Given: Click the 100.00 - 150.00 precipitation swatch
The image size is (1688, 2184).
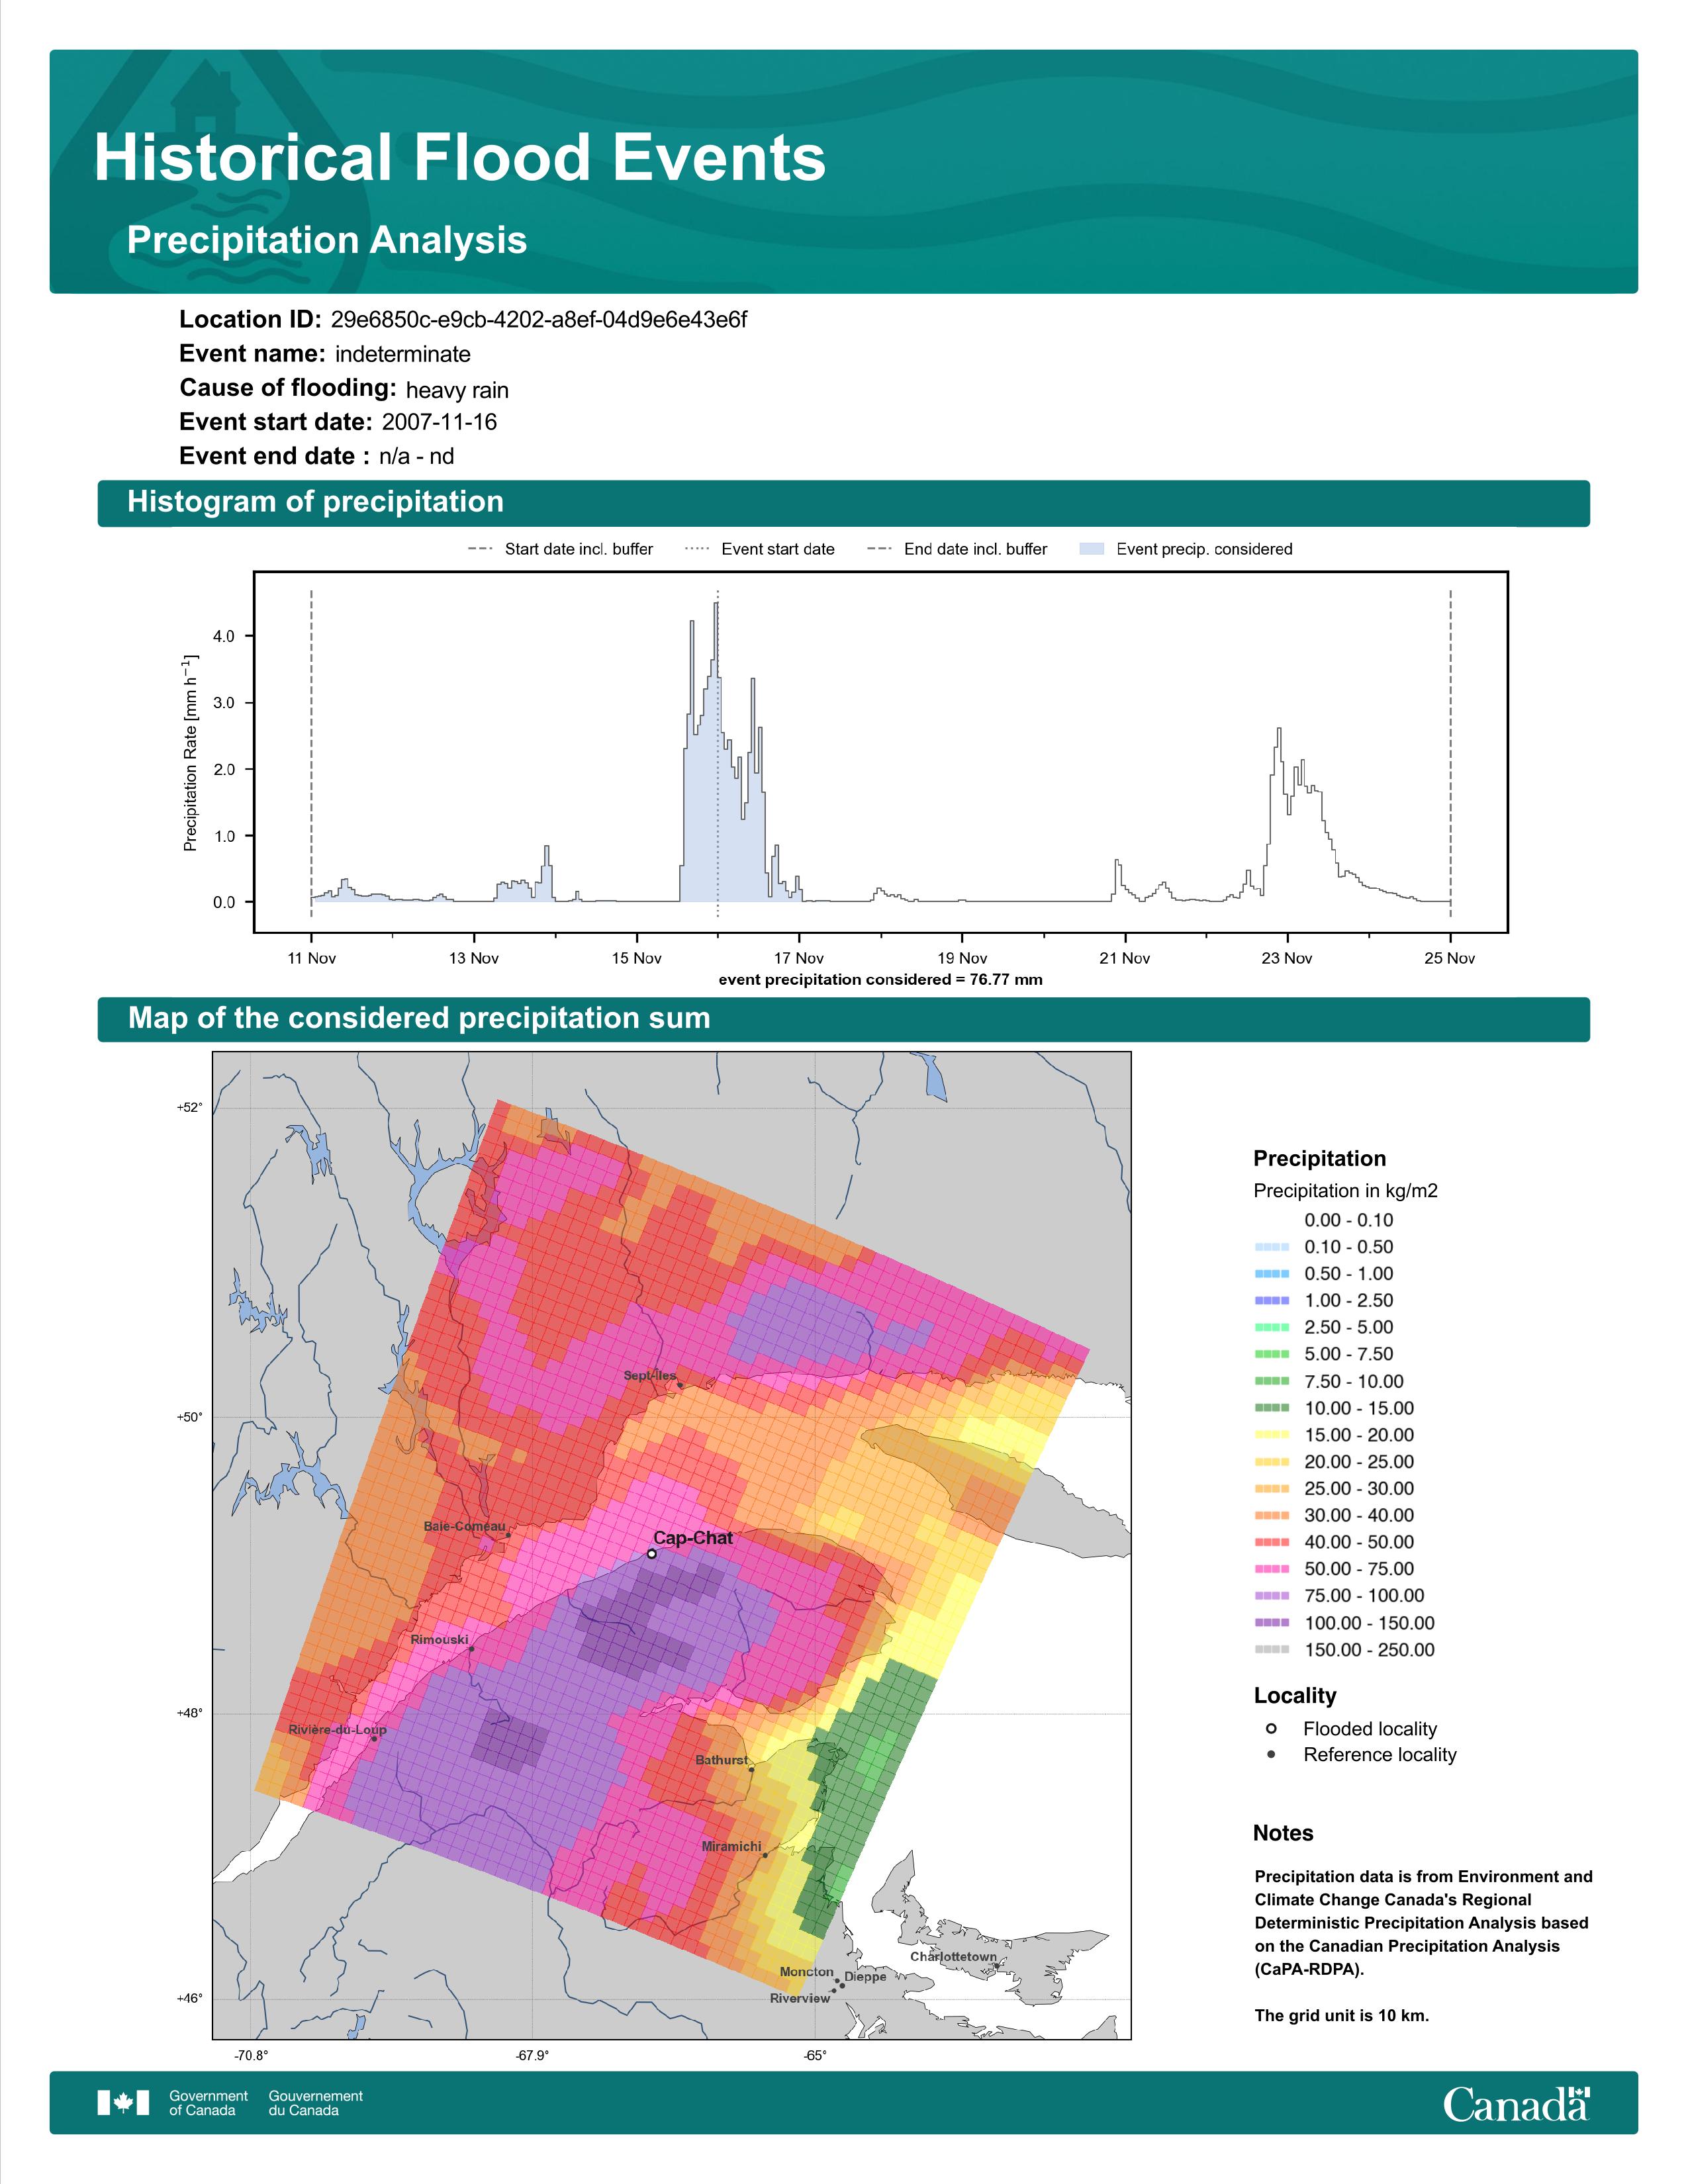Looking at the screenshot, I should click(x=1272, y=1623).
